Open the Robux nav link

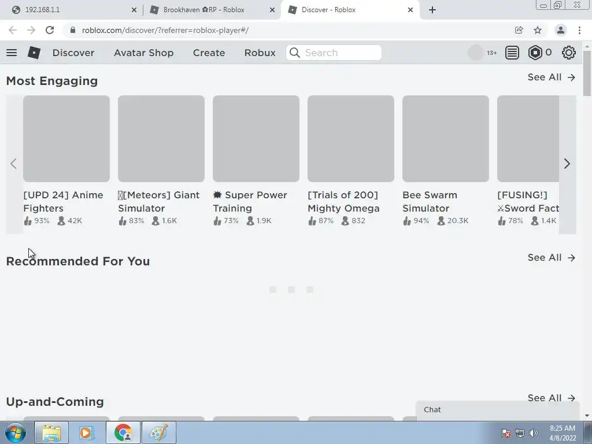(x=260, y=53)
